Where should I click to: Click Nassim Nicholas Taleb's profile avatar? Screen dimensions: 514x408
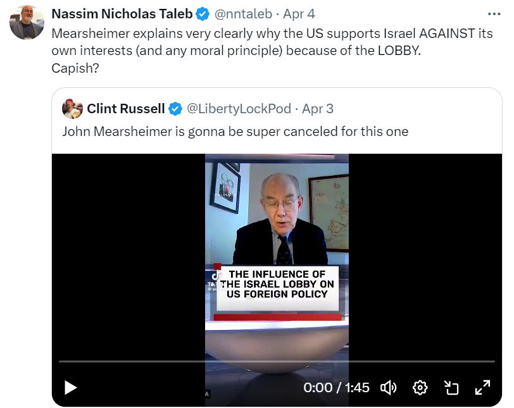click(x=27, y=22)
